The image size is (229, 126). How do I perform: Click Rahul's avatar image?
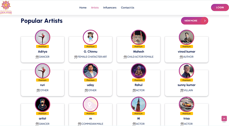tap(138, 71)
